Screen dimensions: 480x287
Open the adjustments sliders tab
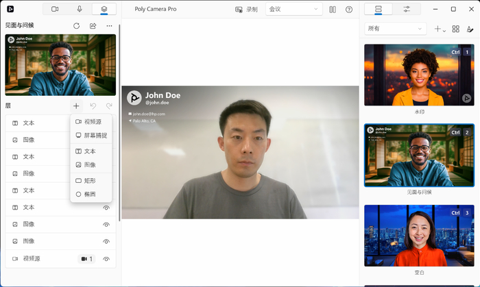tap(407, 10)
